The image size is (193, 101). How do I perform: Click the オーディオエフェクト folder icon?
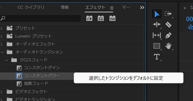tap(10, 44)
